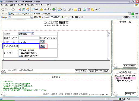This screenshot has height=101, width=139.
Task: Open the ファイル menu
Action: click(x=5, y=5)
